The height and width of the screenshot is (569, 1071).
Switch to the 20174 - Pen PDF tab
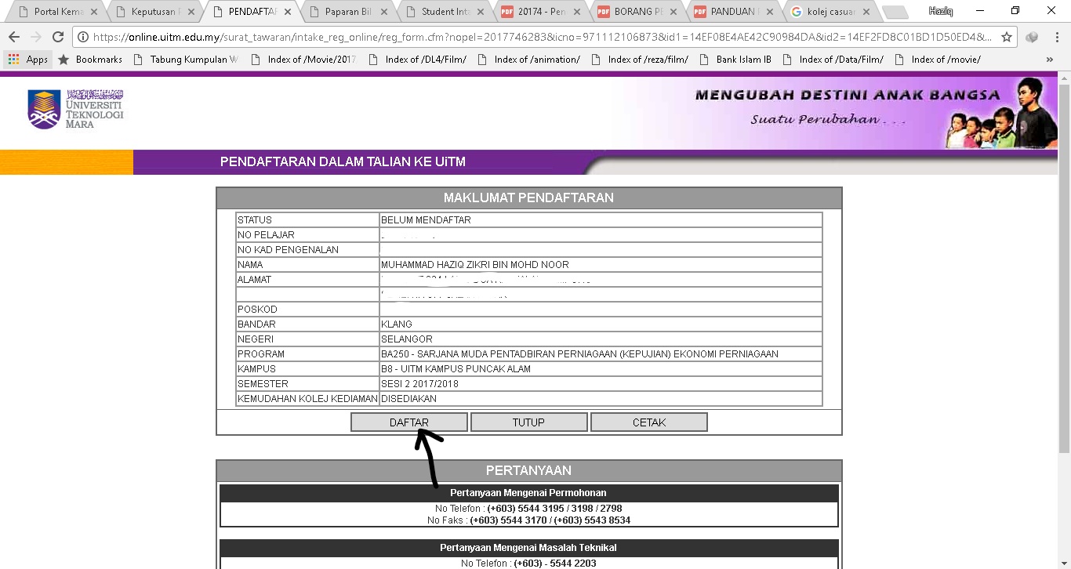click(x=541, y=12)
